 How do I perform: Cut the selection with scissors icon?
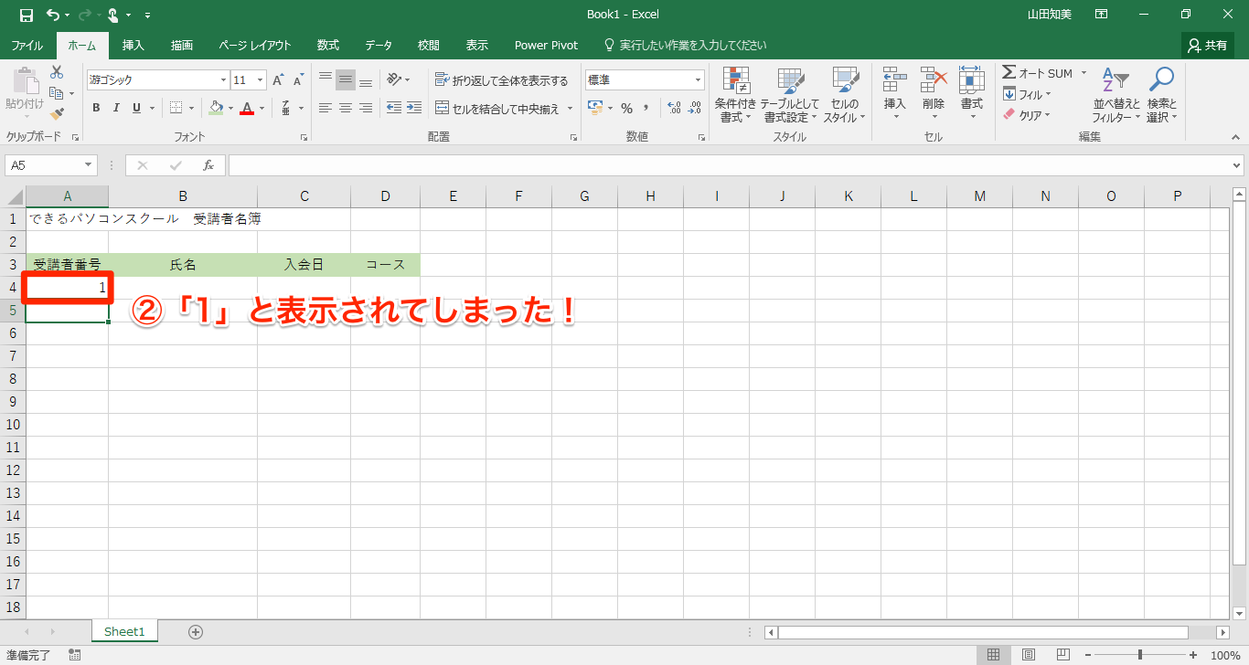[57, 72]
